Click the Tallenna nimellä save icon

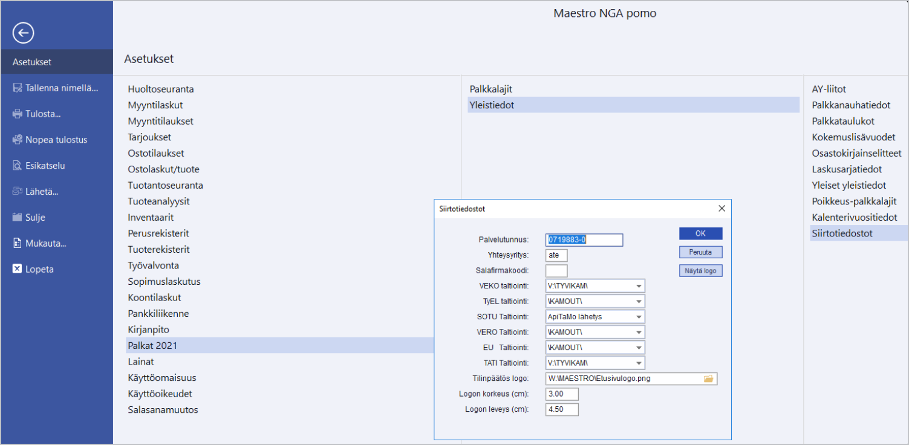18,88
